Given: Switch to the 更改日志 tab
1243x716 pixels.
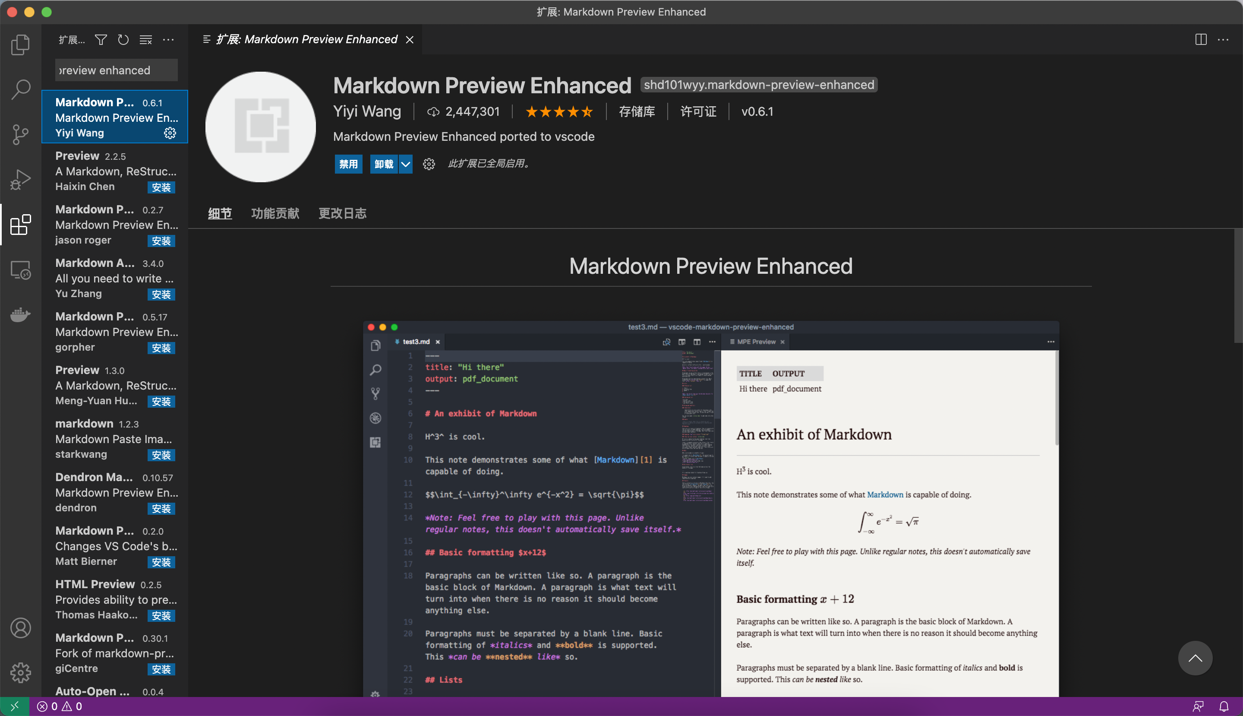Looking at the screenshot, I should point(342,213).
